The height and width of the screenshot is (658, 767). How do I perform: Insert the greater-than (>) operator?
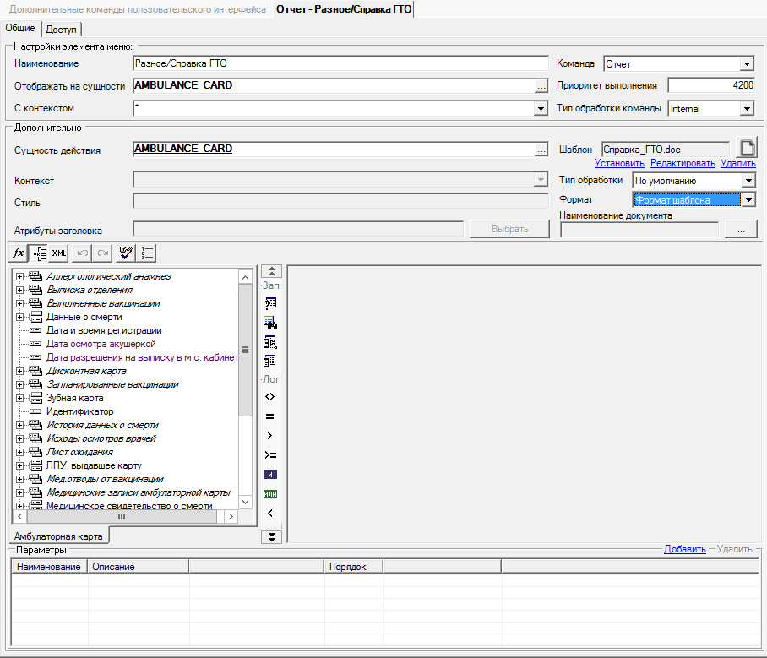(270, 435)
